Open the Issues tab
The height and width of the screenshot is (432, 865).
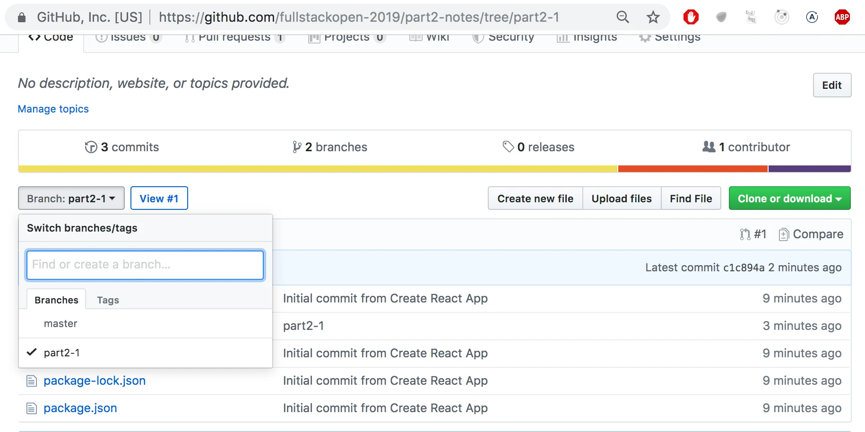[128, 38]
